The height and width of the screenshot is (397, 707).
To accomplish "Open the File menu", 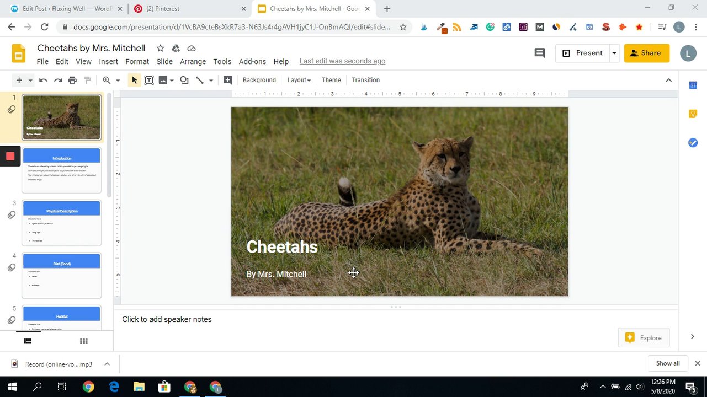I will coord(42,61).
